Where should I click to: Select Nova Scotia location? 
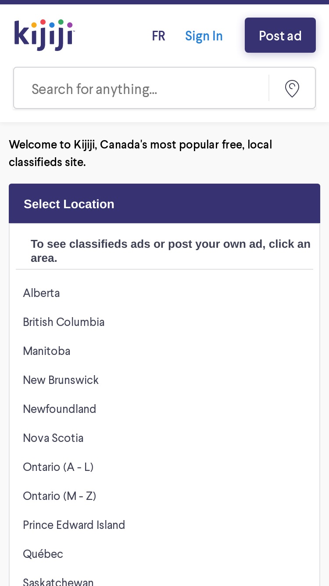[x=53, y=438]
